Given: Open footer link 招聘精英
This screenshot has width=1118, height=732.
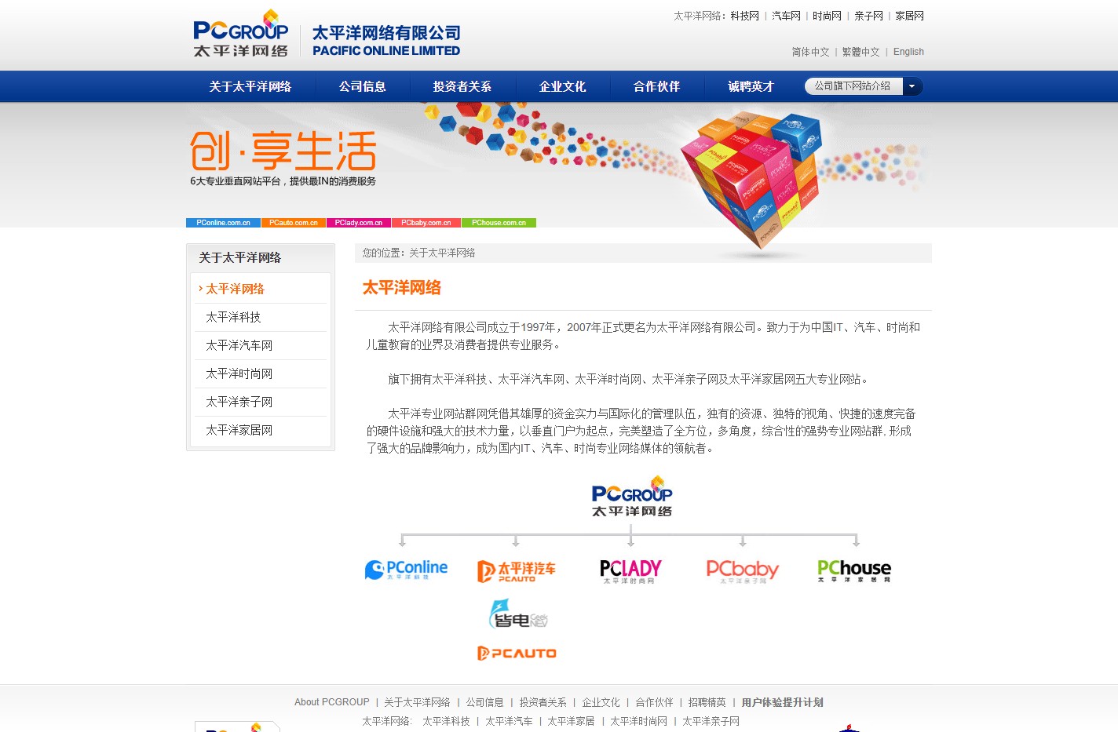Looking at the screenshot, I should 707,702.
